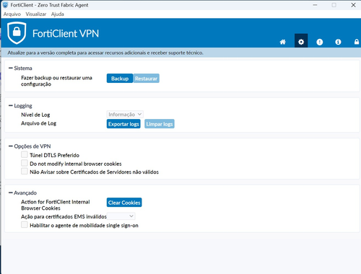The height and width of the screenshot is (274, 361).
Task: Open settings gear icon
Action: tap(301, 40)
